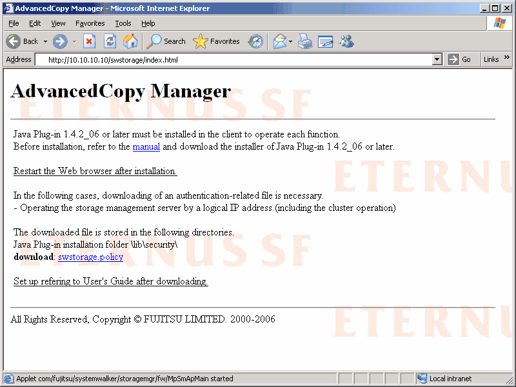Follow the manual hyperlink

[146, 146]
